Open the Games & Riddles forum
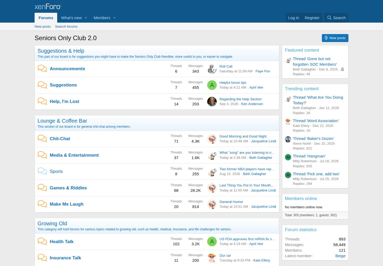The image size is (383, 266). pyautogui.click(x=68, y=188)
